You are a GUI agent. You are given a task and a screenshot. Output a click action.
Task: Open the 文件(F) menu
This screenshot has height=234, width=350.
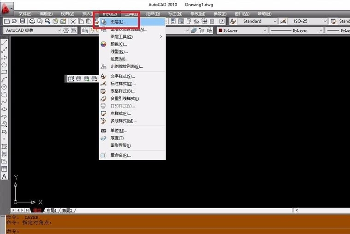[25, 14]
